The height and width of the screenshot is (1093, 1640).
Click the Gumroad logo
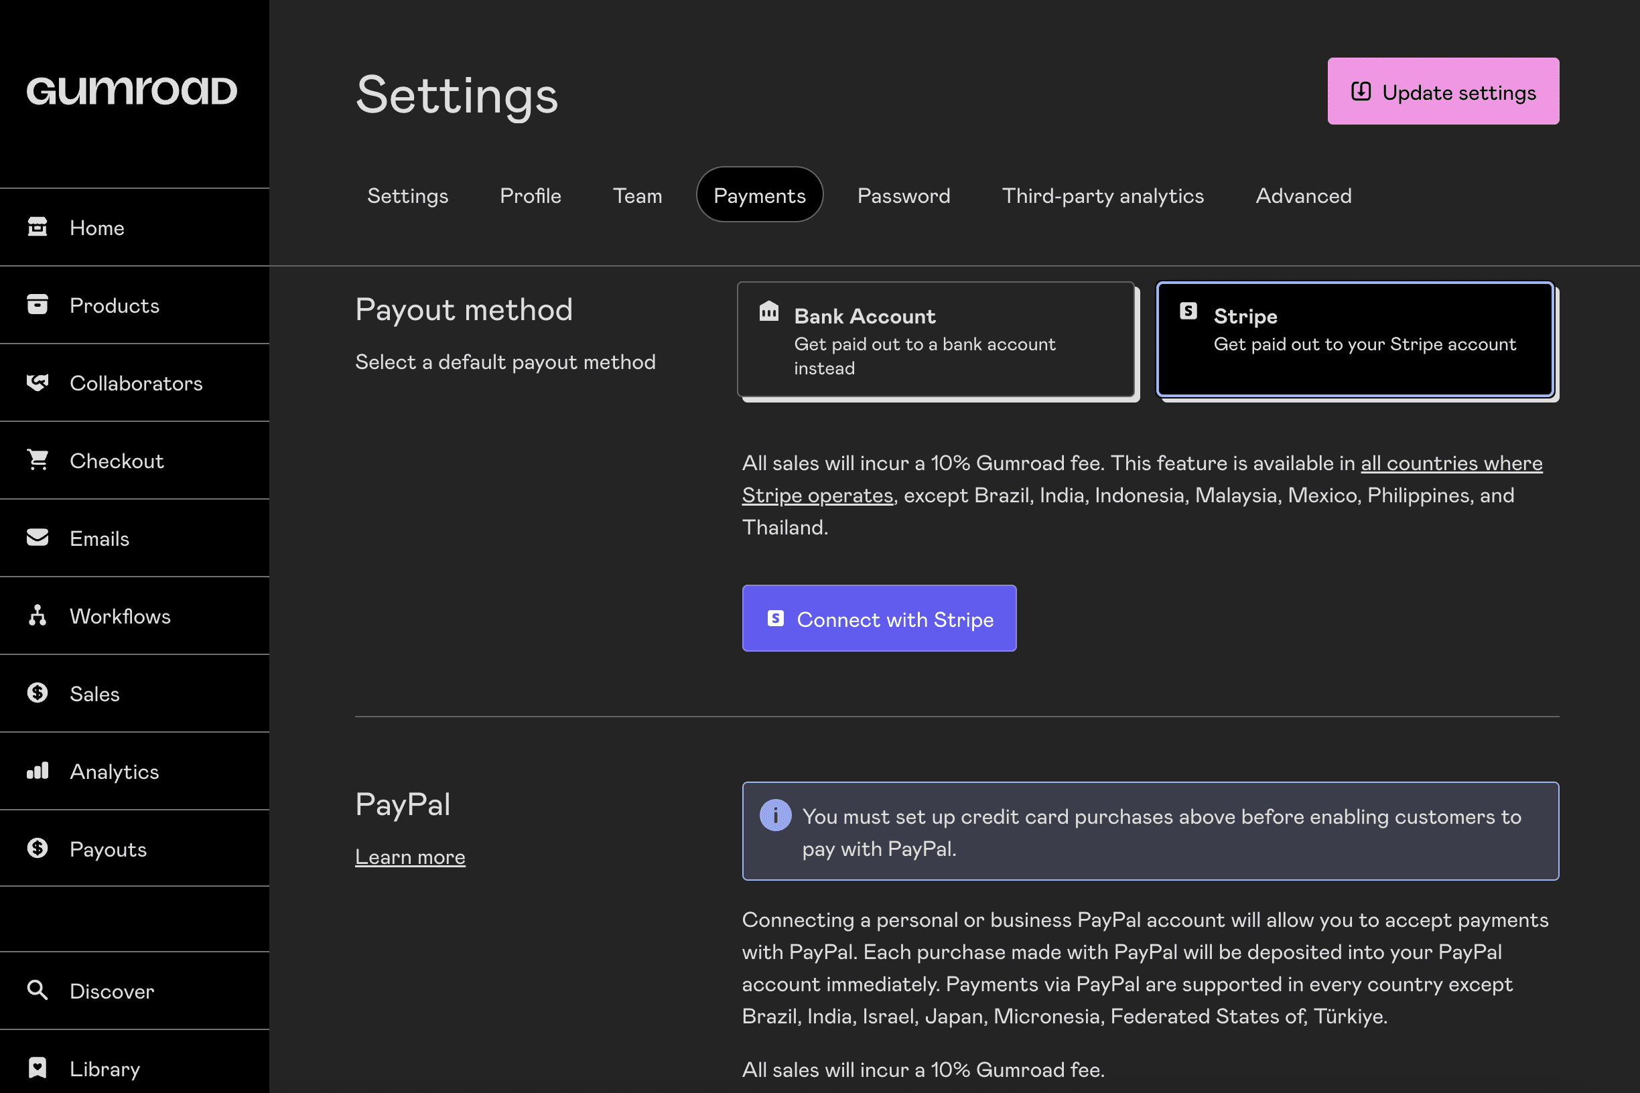click(x=132, y=91)
